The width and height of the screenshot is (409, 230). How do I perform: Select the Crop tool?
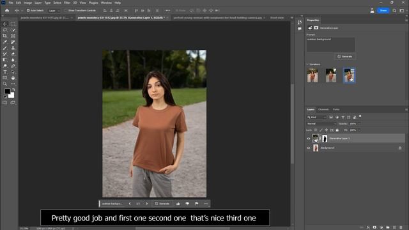[5, 36]
